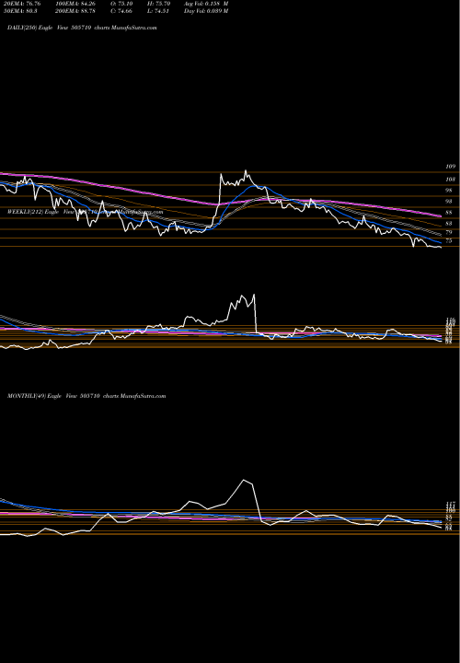Click the MONTHLY(49) Eagle View chart title
This screenshot has height=663, width=460.
click(x=86, y=396)
